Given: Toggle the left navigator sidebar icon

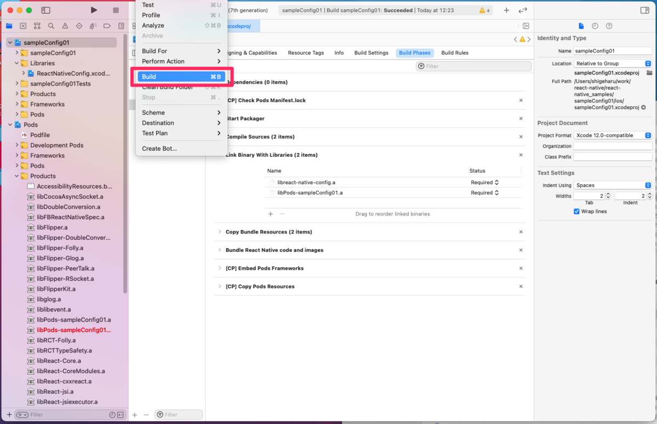Looking at the screenshot, I should (46, 10).
